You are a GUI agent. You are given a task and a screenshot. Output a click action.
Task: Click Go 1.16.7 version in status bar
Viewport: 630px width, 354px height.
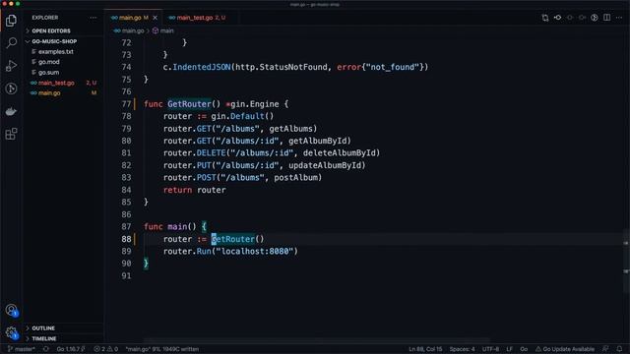(71, 349)
